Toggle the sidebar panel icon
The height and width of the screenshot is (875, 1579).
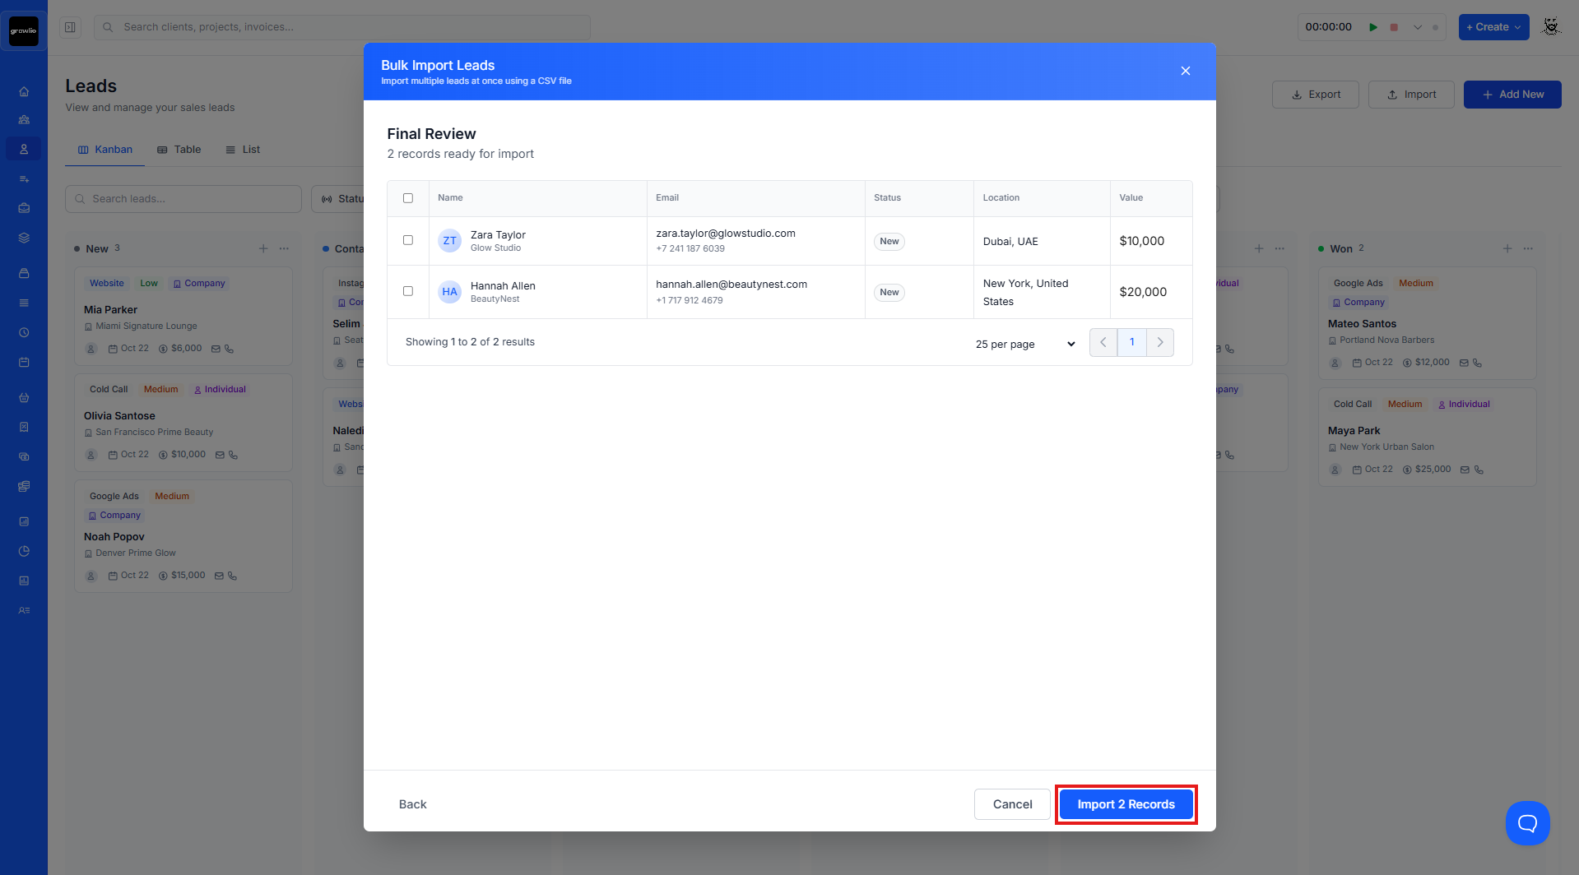(x=71, y=27)
